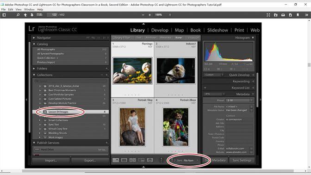The image size is (311, 175).
Task: Zoom out with the minus icon
Action: pos(143,15)
